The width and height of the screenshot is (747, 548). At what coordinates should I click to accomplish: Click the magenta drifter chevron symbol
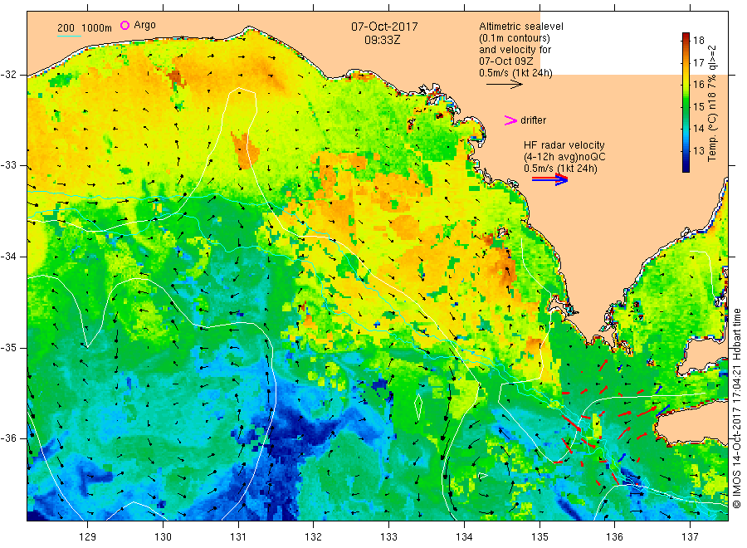pos(510,120)
